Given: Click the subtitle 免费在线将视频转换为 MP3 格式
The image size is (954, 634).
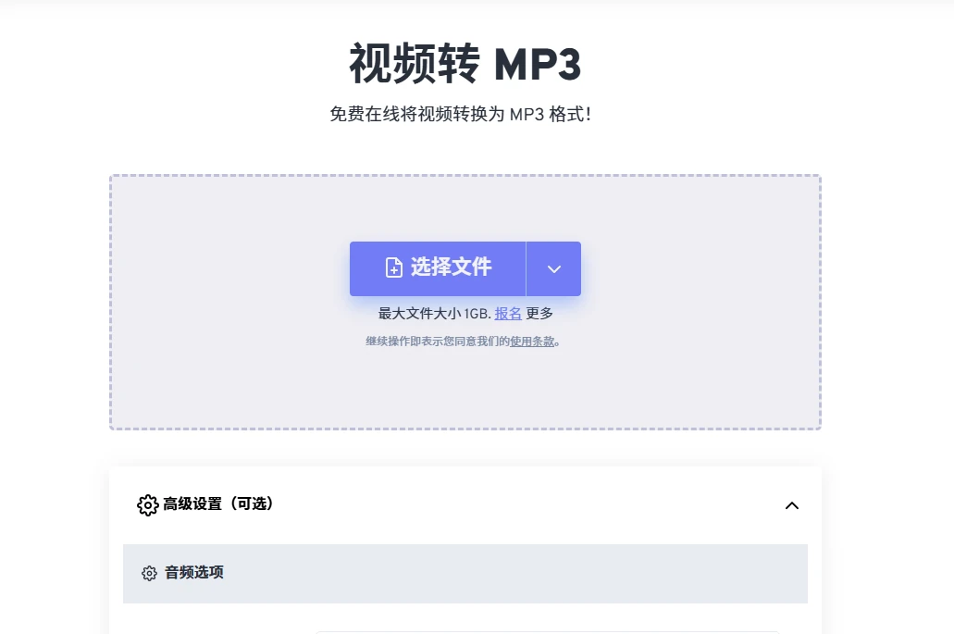Looking at the screenshot, I should click(460, 114).
